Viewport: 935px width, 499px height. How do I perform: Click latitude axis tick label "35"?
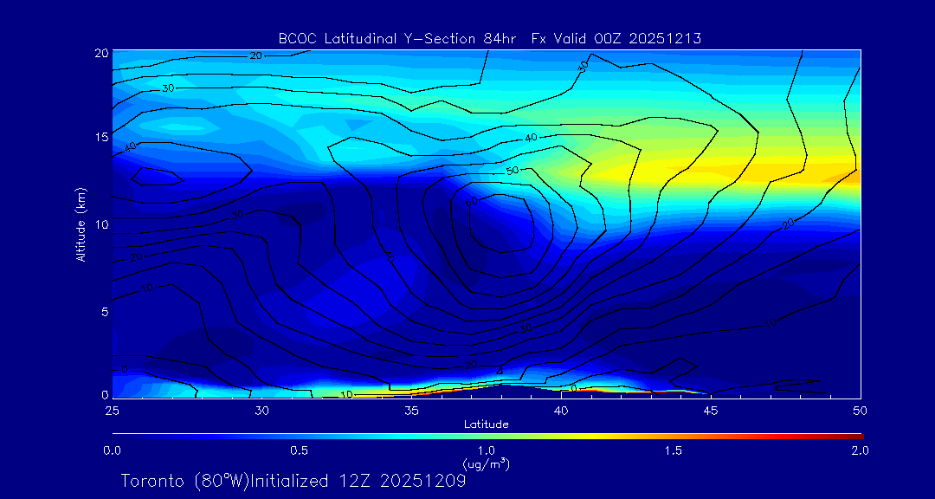pos(411,411)
